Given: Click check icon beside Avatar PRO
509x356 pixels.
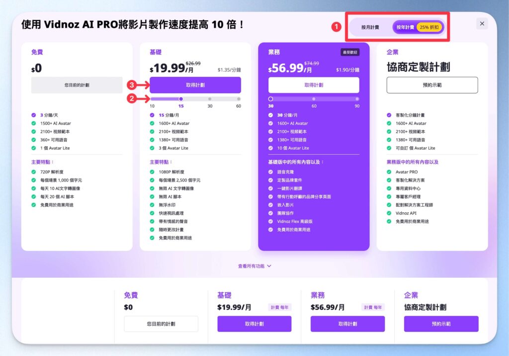Looking at the screenshot, I should (389, 172).
